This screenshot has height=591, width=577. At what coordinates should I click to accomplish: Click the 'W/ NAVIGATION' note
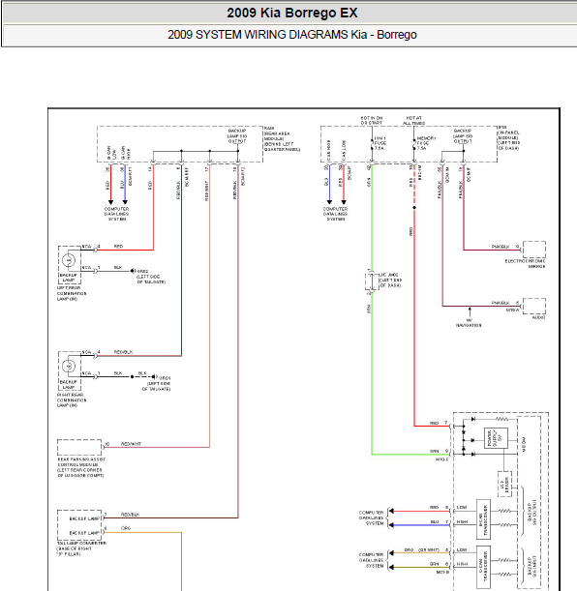click(469, 323)
